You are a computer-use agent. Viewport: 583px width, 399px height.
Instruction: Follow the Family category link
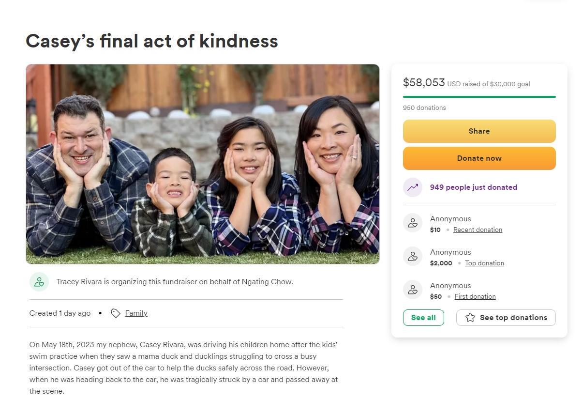coord(136,313)
